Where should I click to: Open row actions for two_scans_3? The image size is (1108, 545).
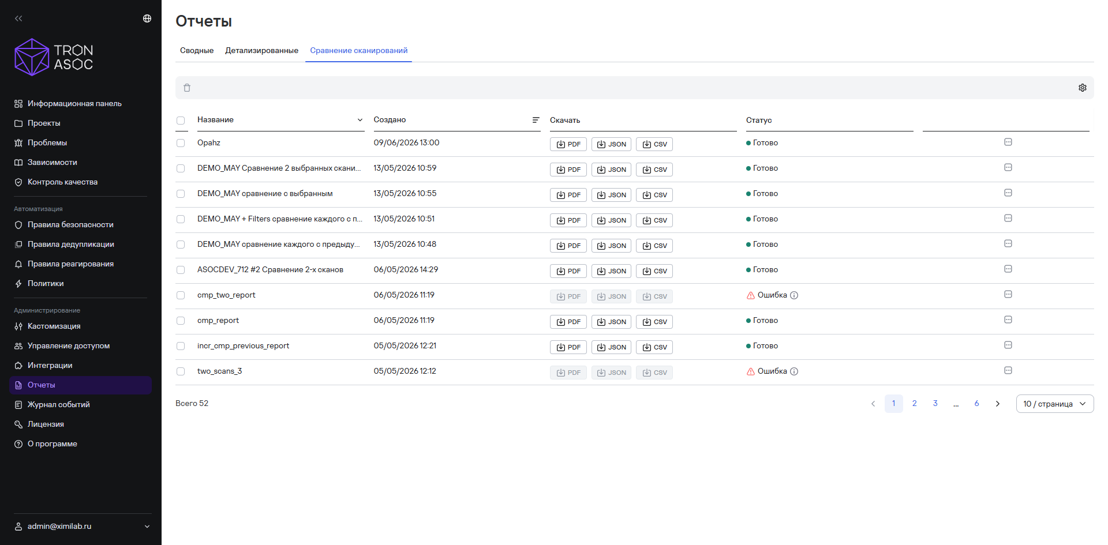pos(1008,370)
